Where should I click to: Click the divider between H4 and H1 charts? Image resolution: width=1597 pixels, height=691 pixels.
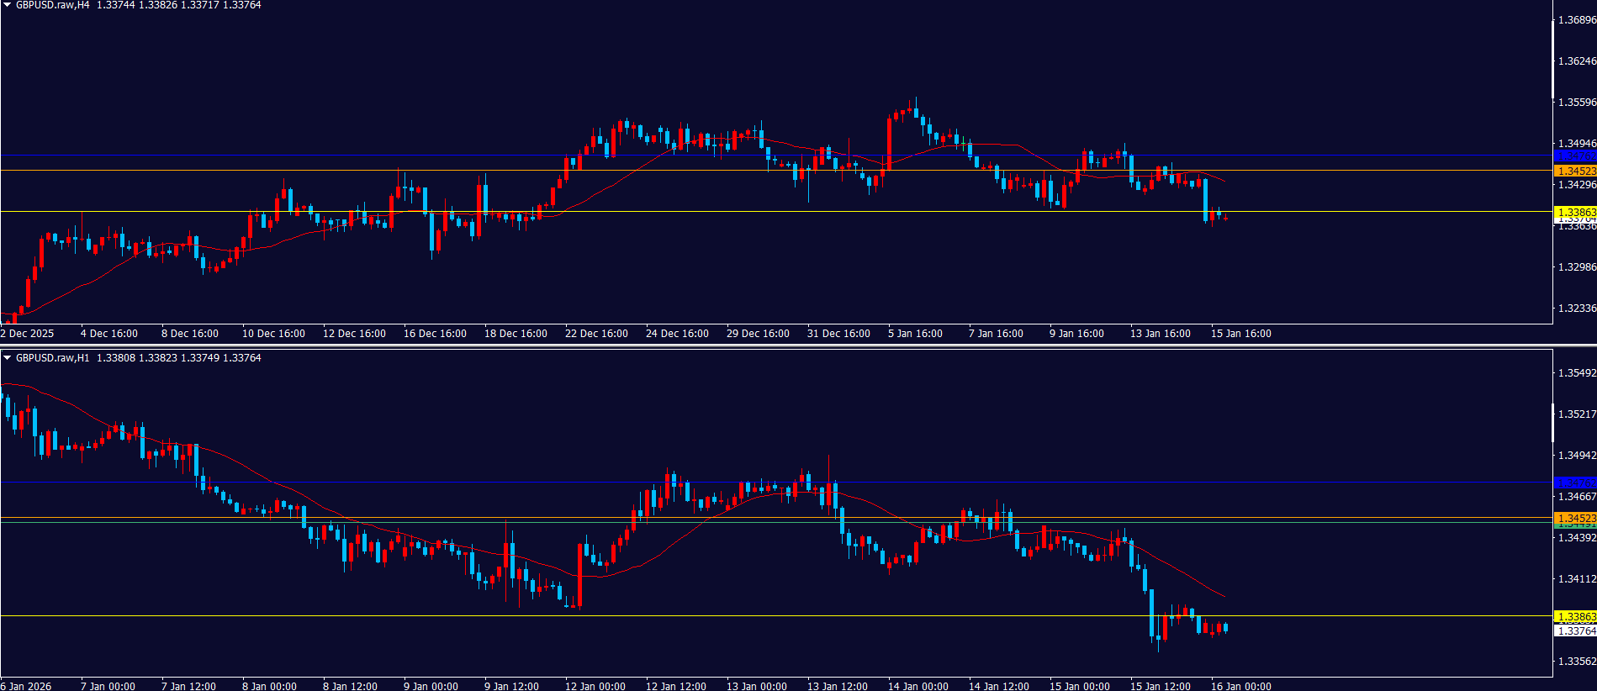pos(798,345)
